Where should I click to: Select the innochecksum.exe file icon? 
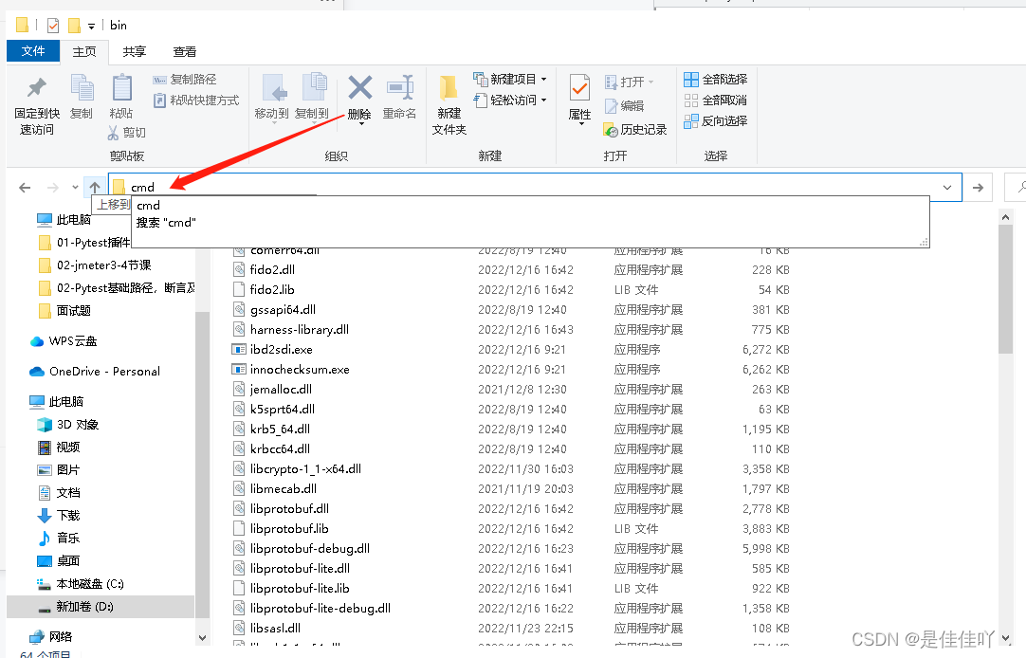coord(239,370)
